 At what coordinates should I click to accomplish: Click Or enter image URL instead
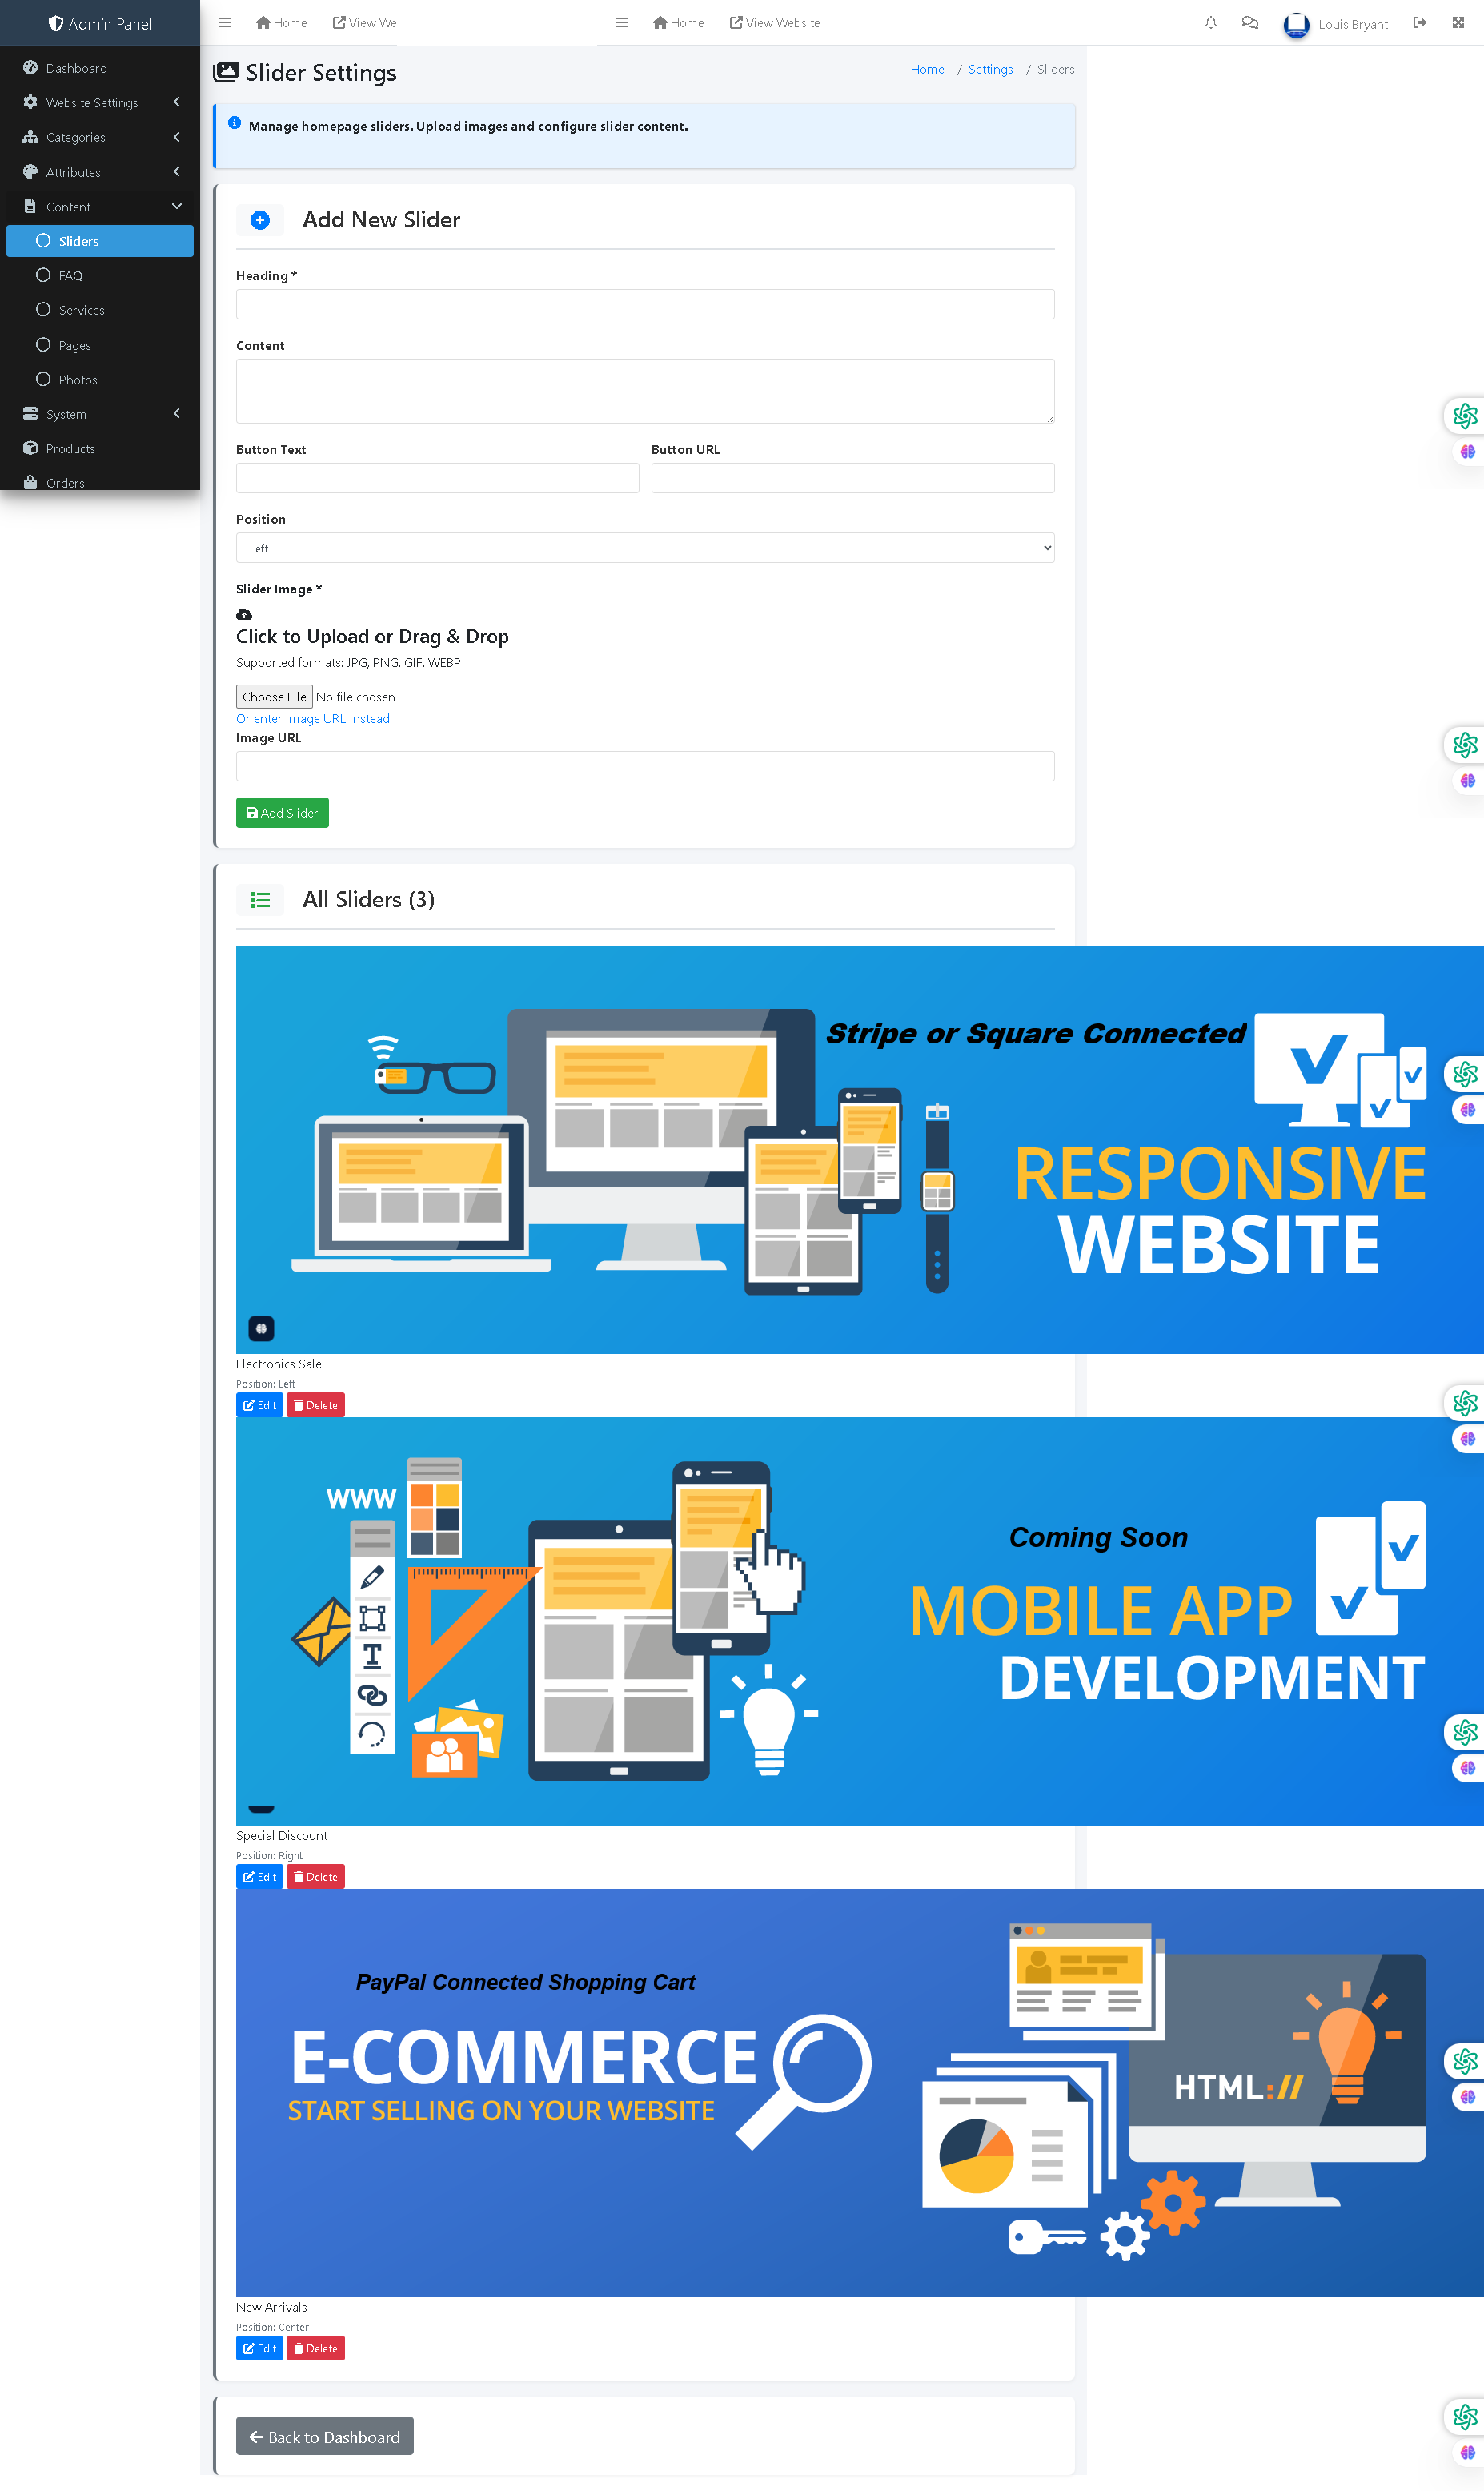tap(312, 718)
